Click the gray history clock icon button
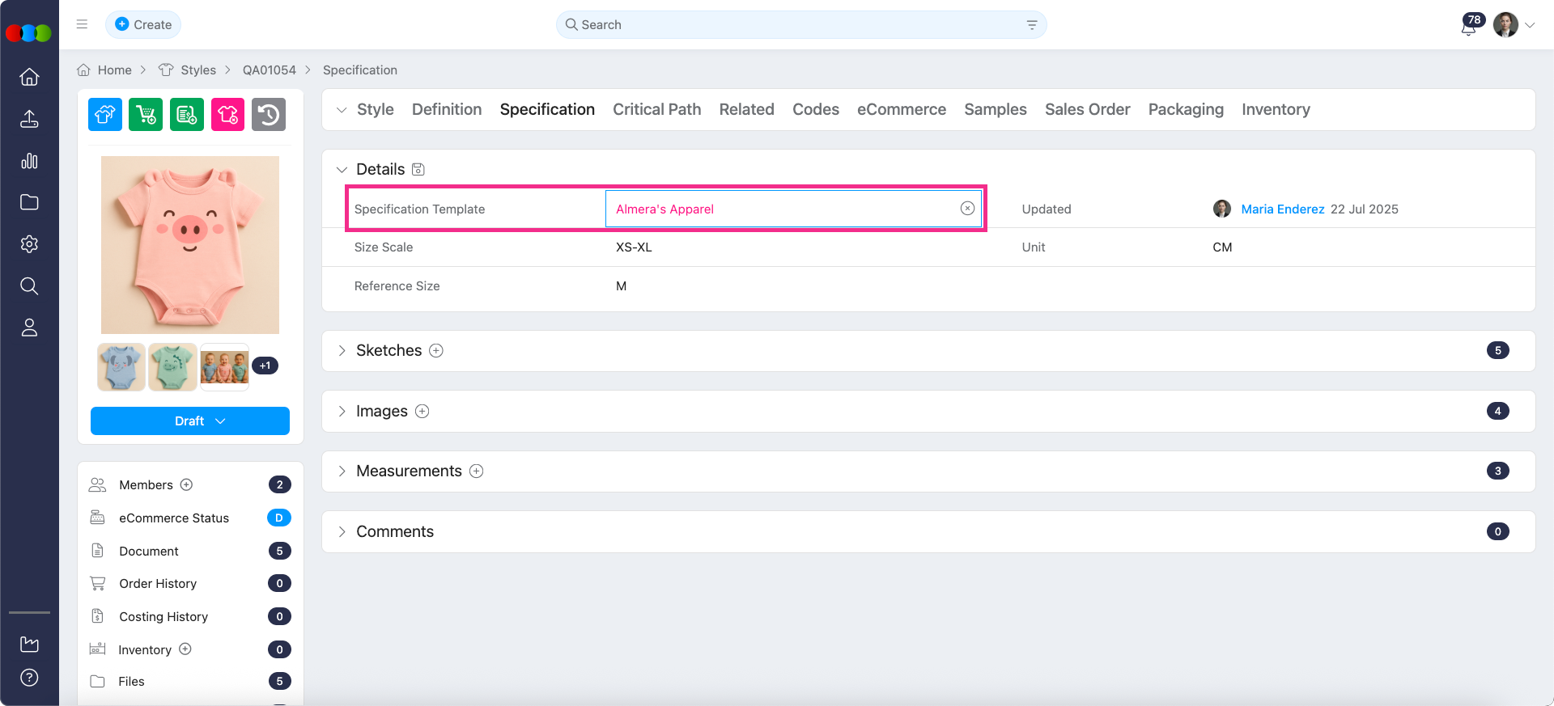The image size is (1554, 706). tap(269, 115)
